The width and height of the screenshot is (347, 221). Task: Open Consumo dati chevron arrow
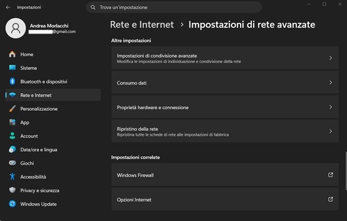(x=331, y=82)
